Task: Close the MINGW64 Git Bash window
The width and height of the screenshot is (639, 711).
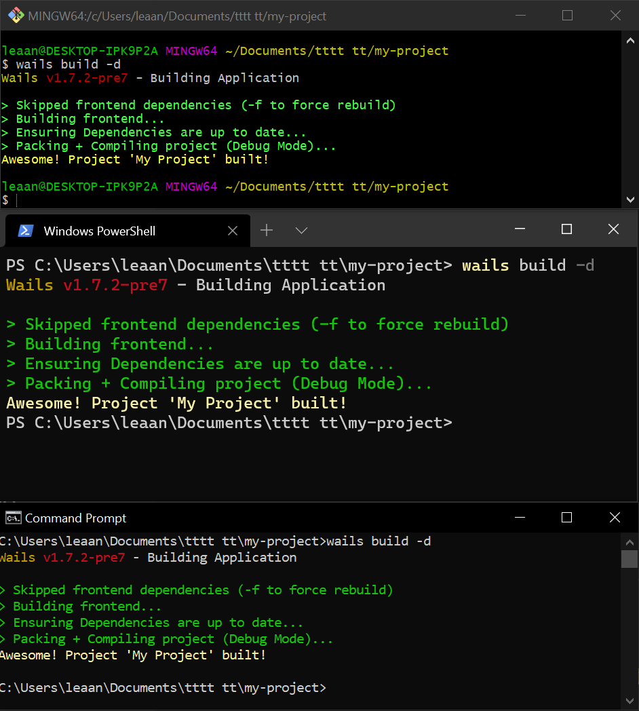Action: tap(615, 16)
